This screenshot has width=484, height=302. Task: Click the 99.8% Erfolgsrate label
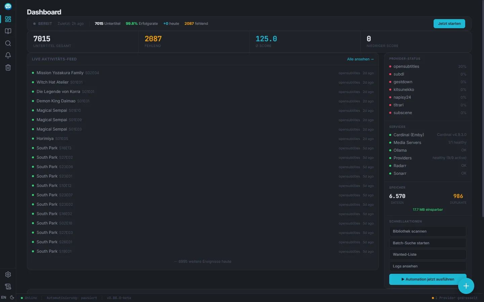tap(142, 23)
